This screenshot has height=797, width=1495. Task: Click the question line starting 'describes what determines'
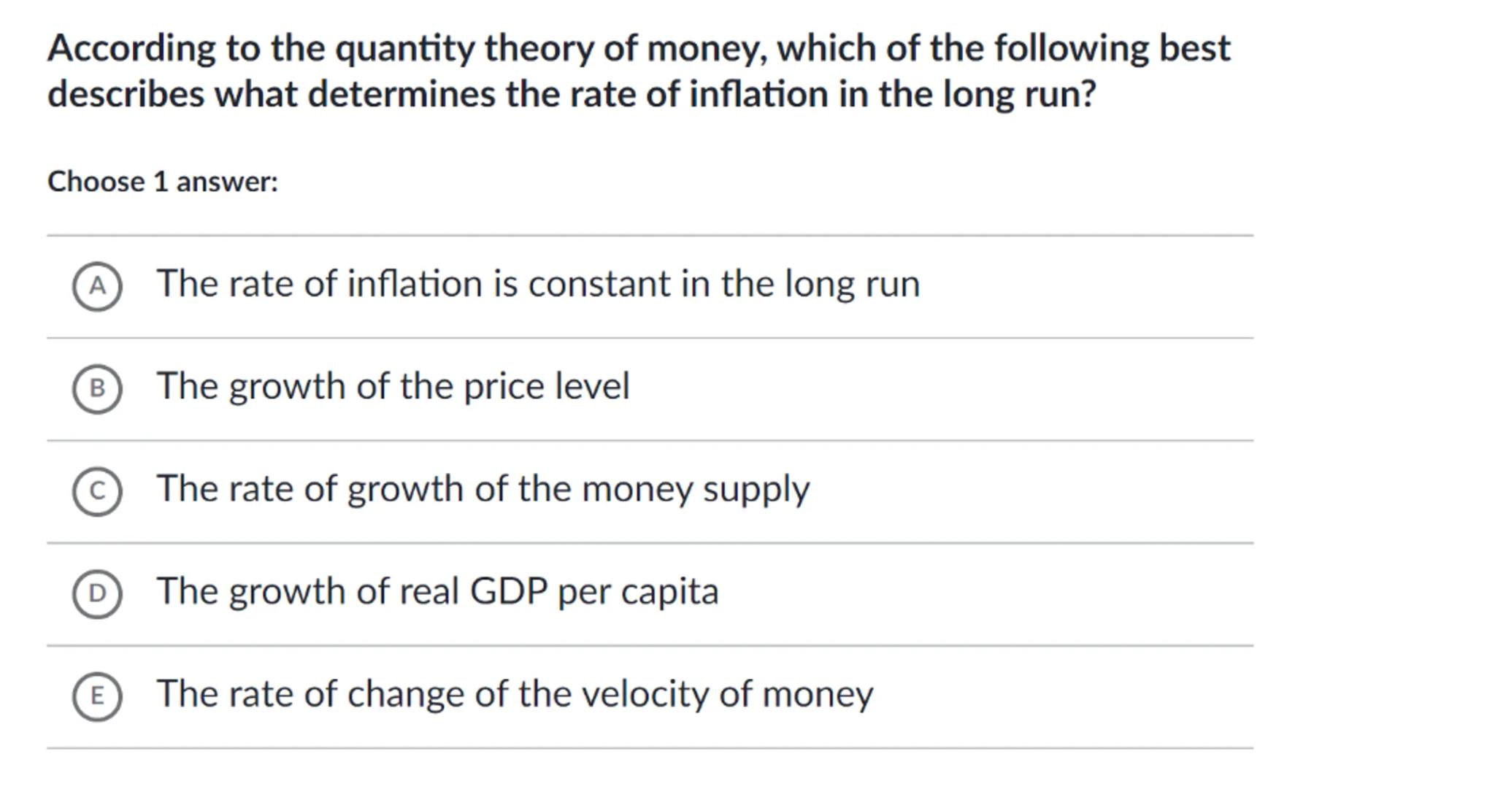(x=572, y=94)
